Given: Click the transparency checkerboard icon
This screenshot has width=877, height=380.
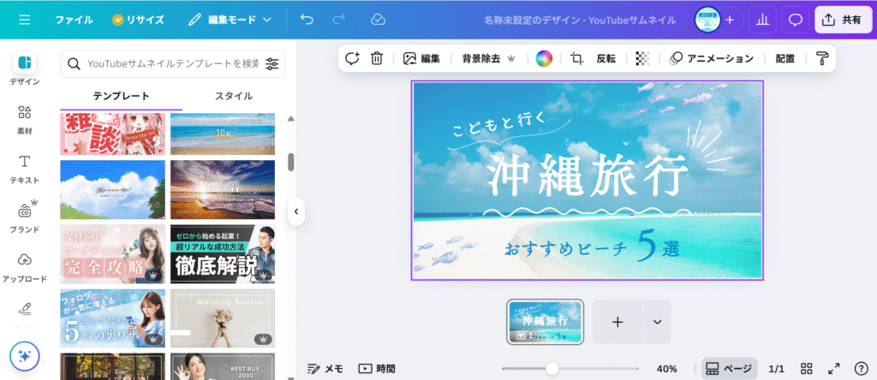Looking at the screenshot, I should coord(642,59).
